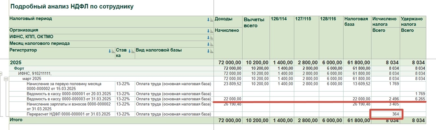
Task: Select calculated tax value 3 405
Action: [394, 104]
